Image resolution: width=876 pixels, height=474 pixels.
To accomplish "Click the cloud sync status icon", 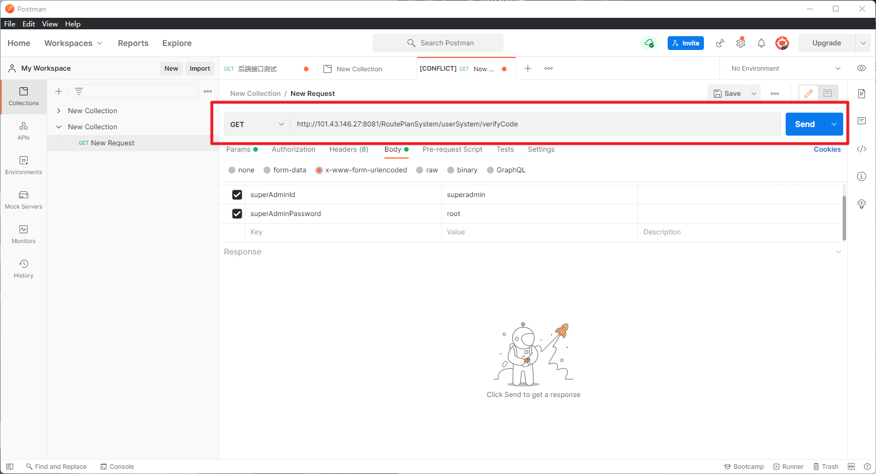I will [x=649, y=43].
